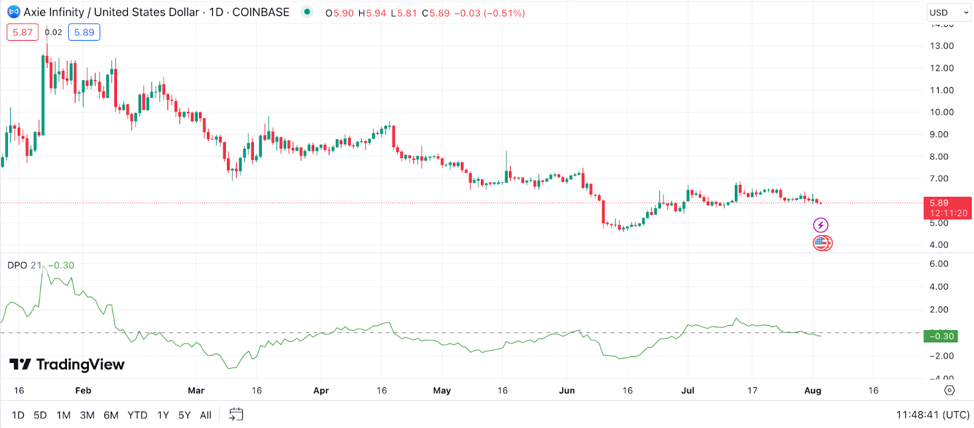Click the 13.00 price axis label
The image size is (974, 428).
point(942,46)
